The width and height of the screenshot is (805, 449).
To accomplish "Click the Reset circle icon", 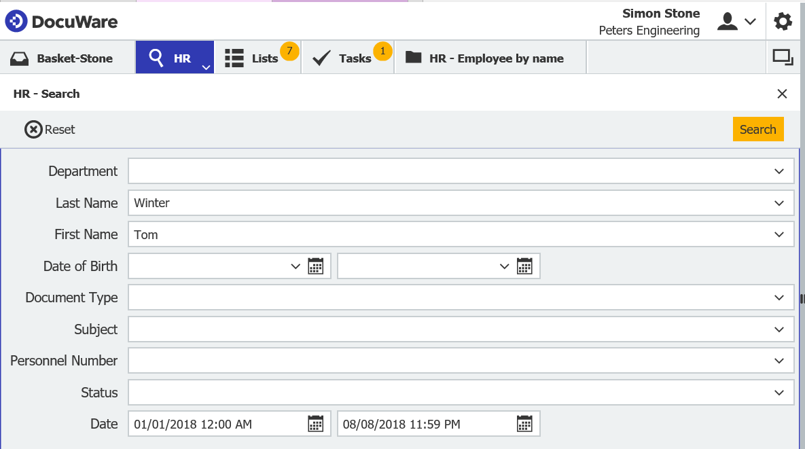I will [33, 129].
